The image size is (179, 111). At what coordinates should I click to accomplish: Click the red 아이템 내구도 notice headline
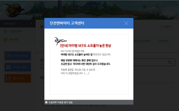click(86, 46)
